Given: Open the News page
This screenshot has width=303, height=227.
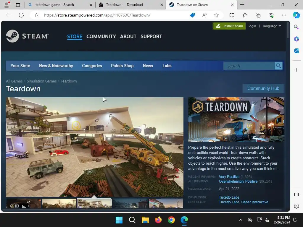Looking at the screenshot, I should 148,66.
